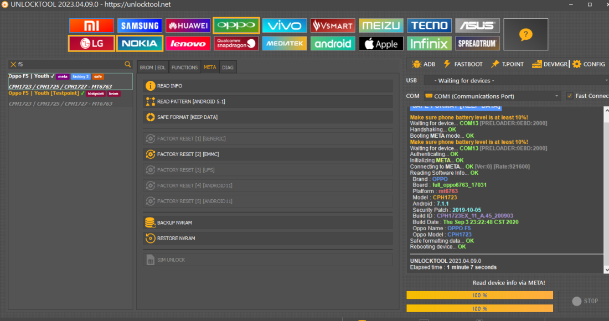
Task: Open the MediaTek chipset section
Action: click(x=285, y=44)
